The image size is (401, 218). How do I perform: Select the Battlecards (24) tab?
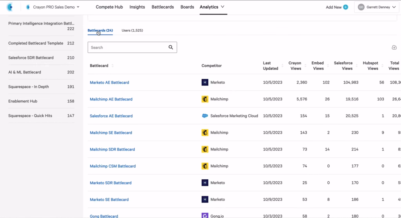(100, 30)
